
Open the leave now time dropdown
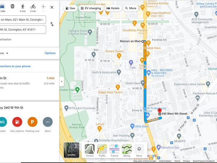[x=4, y=53]
